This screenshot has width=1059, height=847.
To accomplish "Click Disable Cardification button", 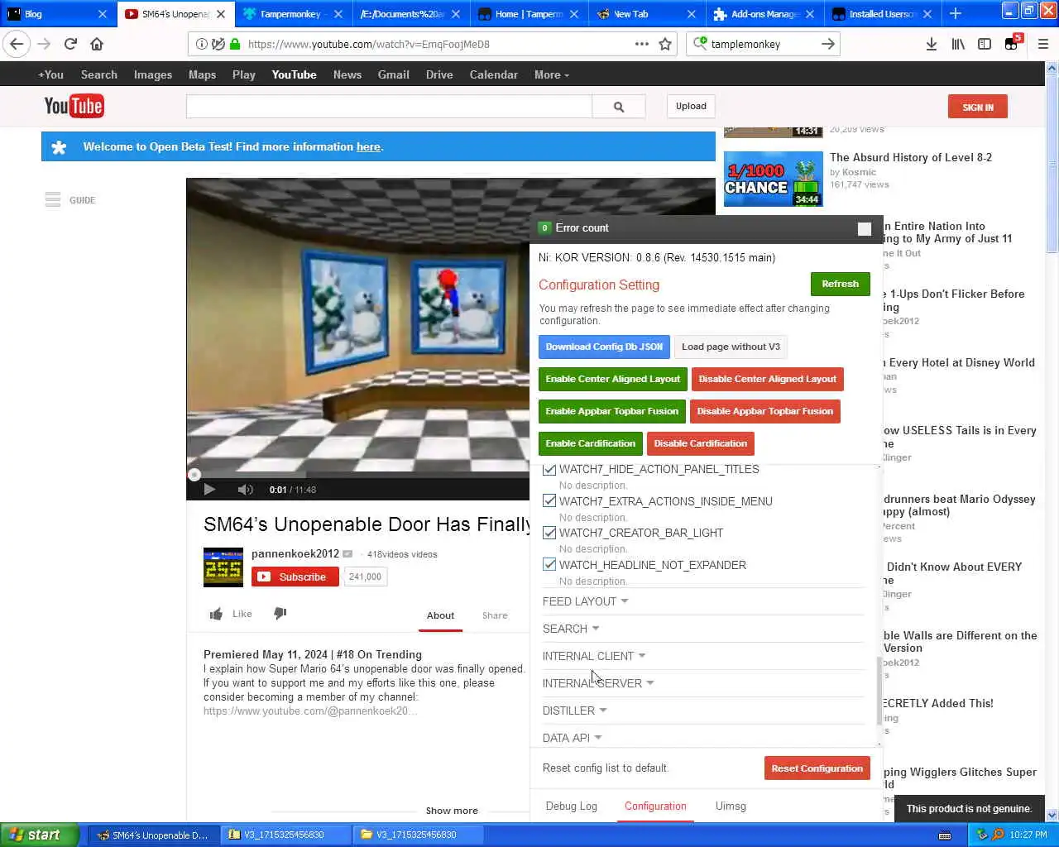I will [x=700, y=443].
